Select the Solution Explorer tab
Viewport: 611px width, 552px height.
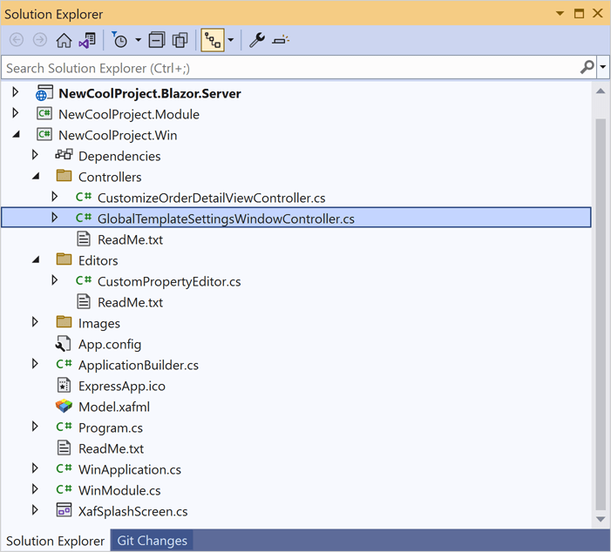[x=55, y=541]
